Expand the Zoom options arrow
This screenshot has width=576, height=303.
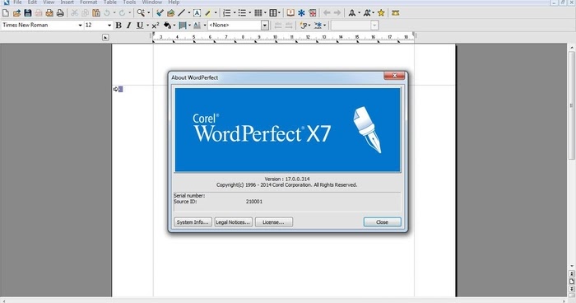pos(148,13)
